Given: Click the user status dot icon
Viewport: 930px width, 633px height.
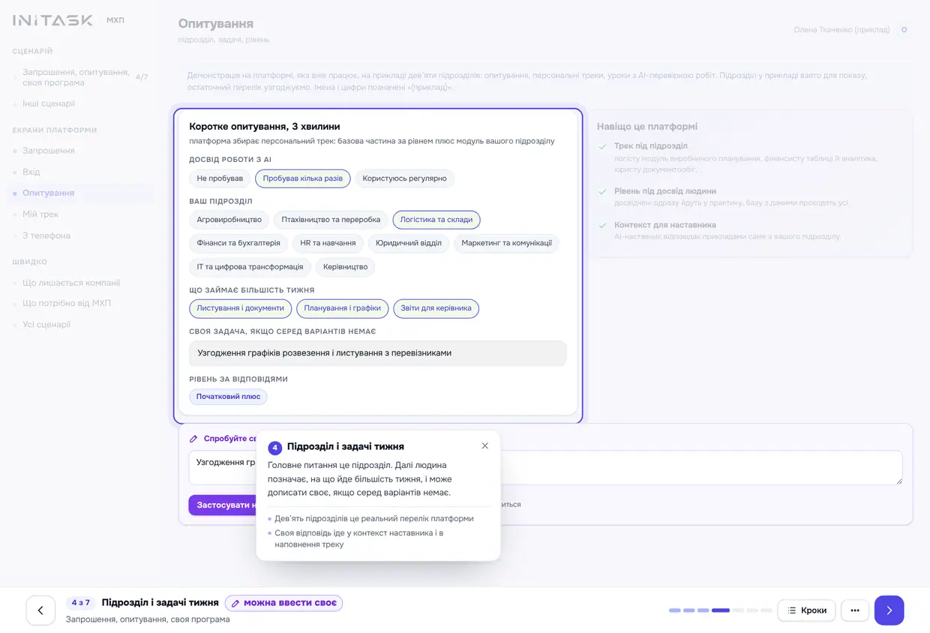Looking at the screenshot, I should coord(904,30).
